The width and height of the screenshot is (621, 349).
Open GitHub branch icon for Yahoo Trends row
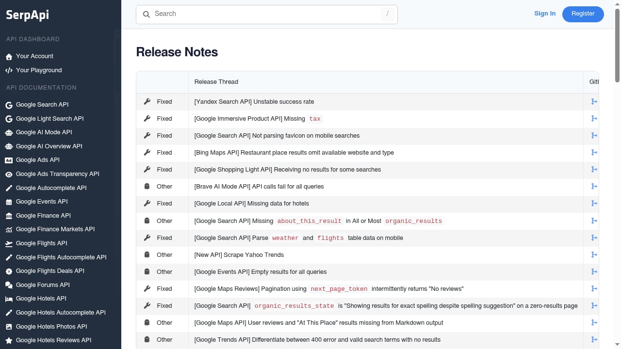click(594, 255)
